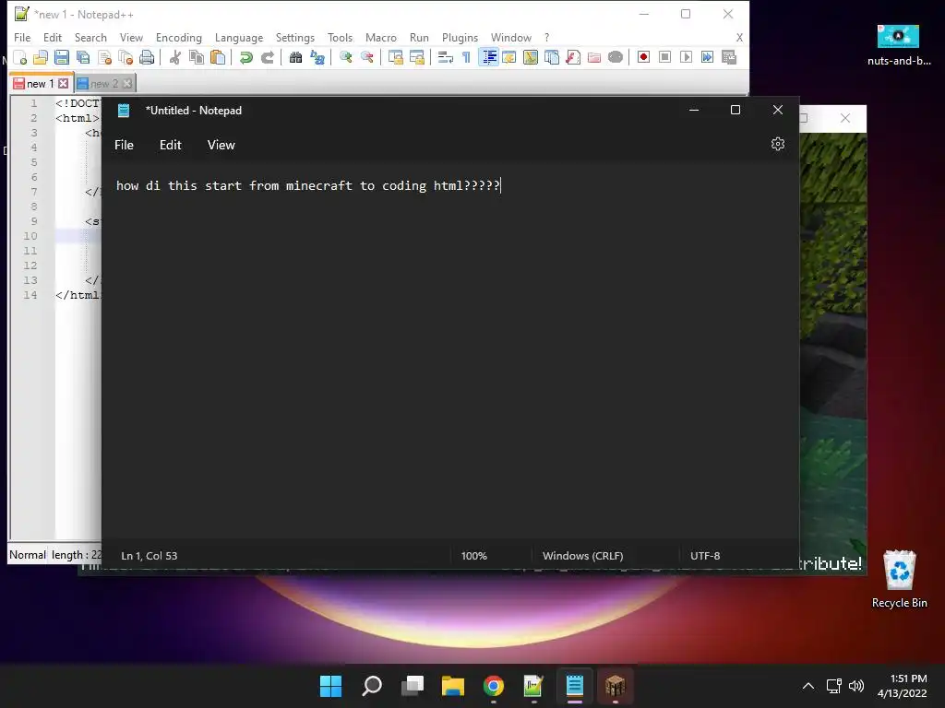Open the Replace tool icon in Notepad++

point(317,57)
